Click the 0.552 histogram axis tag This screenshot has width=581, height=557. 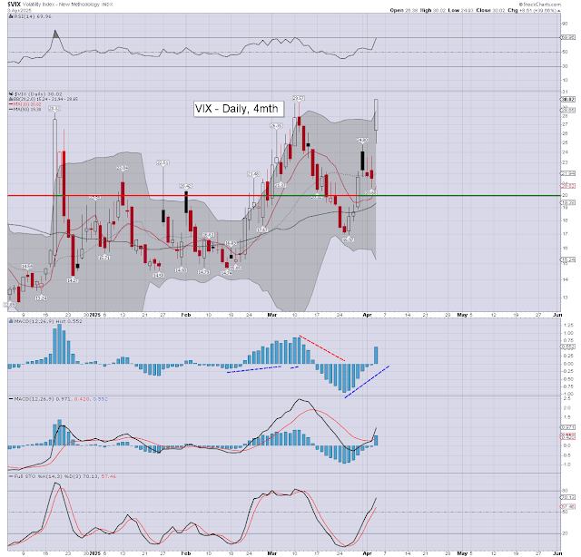[568, 347]
